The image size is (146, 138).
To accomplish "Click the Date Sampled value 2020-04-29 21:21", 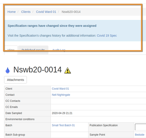I will tap(62, 113).
